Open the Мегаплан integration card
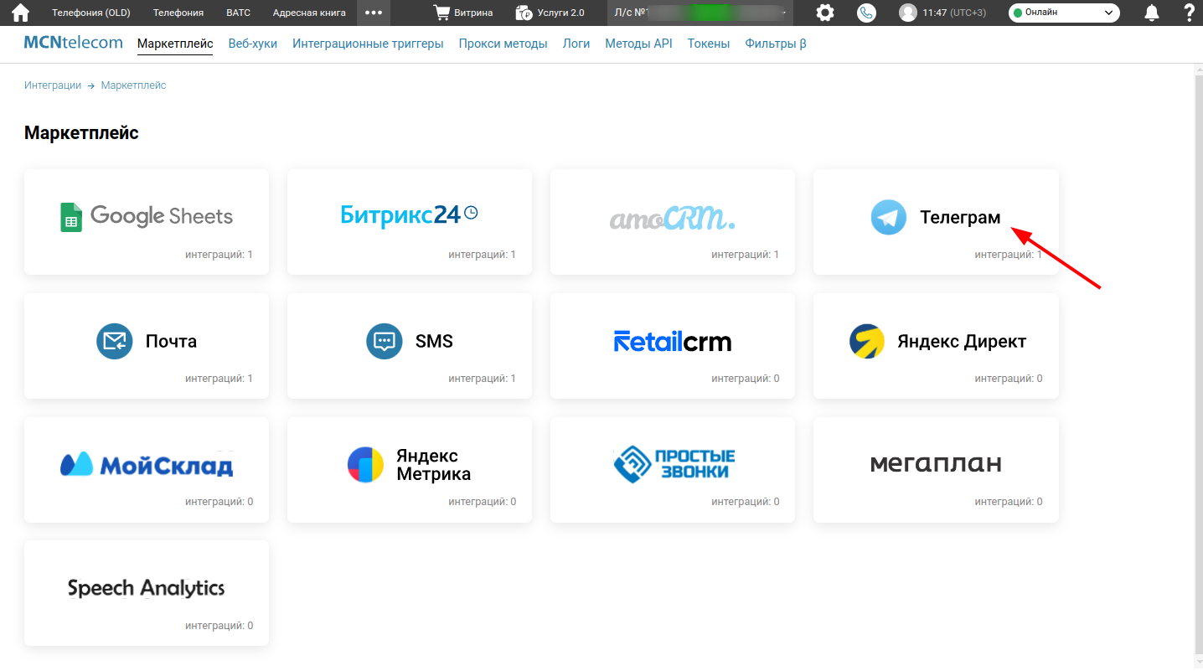Image resolution: width=1203 pixels, height=671 pixels. [x=936, y=469]
